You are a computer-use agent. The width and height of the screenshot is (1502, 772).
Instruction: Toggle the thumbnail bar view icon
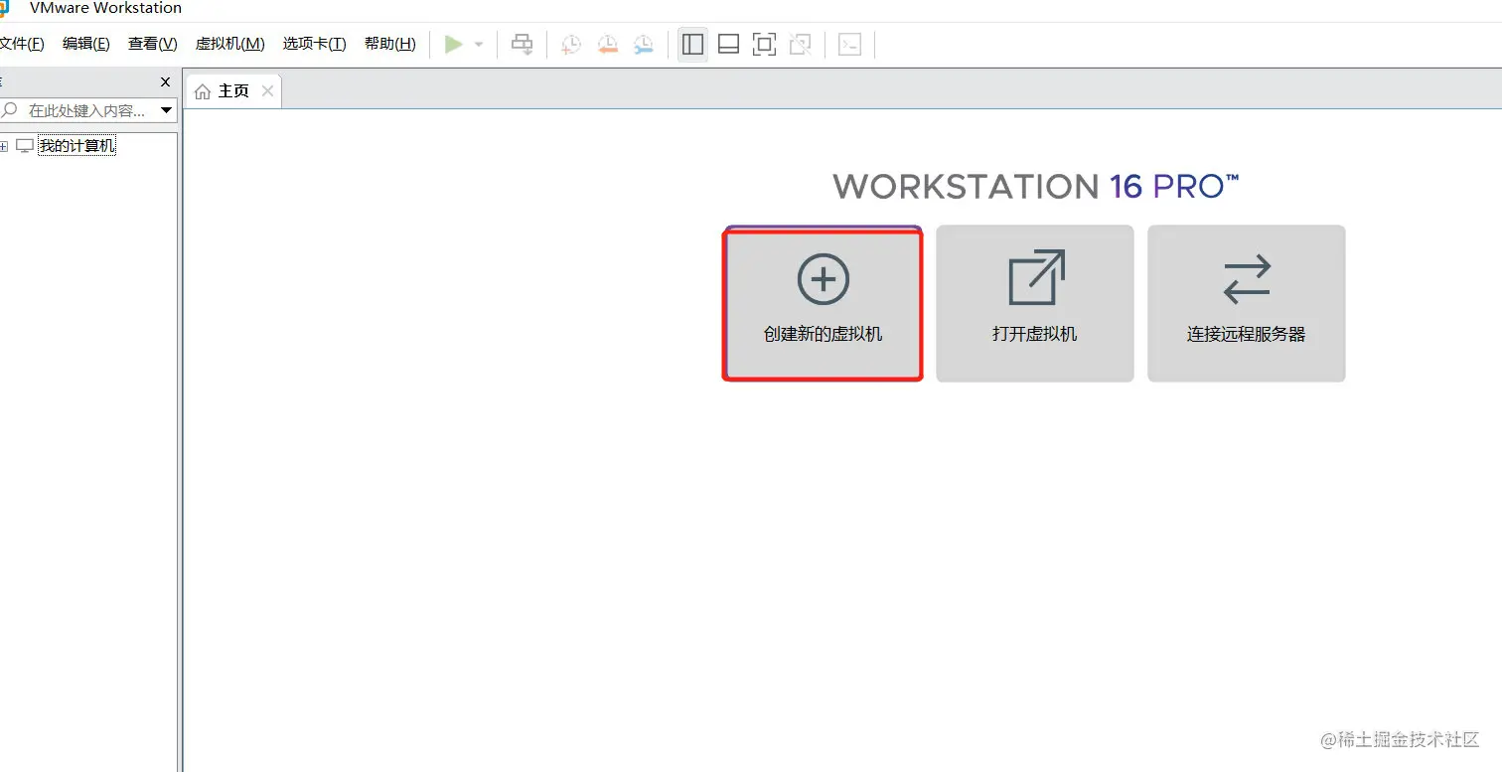tap(728, 44)
